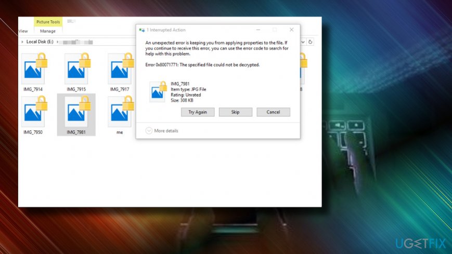Click Local Disk (E:) in address bar
The height and width of the screenshot is (254, 452).
[x=40, y=42]
